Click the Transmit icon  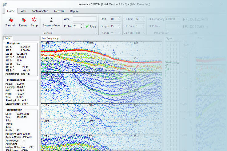point(10,20)
